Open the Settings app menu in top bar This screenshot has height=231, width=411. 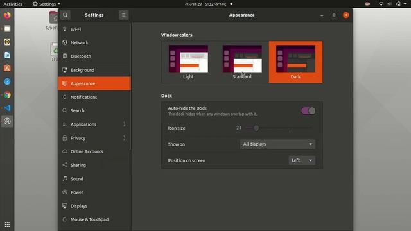(x=46, y=4)
